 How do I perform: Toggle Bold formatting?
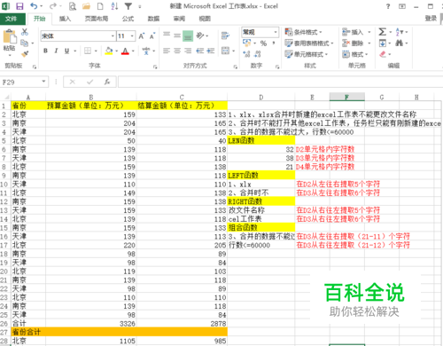point(45,51)
